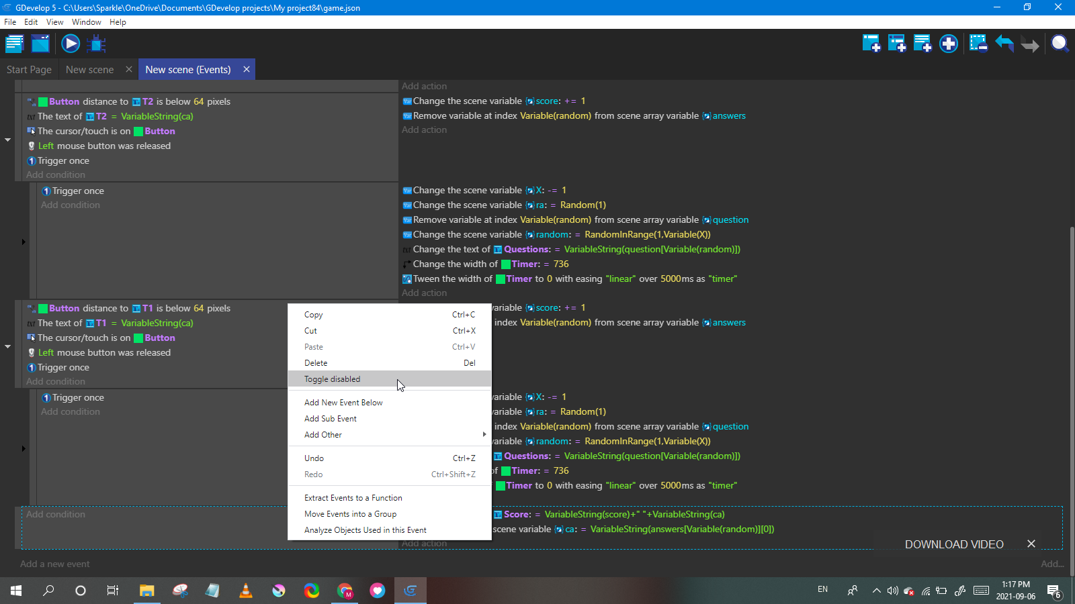
Task: Switch to the Start Page tab
Action: tap(29, 69)
